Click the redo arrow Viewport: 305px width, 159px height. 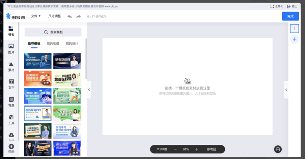78,16
